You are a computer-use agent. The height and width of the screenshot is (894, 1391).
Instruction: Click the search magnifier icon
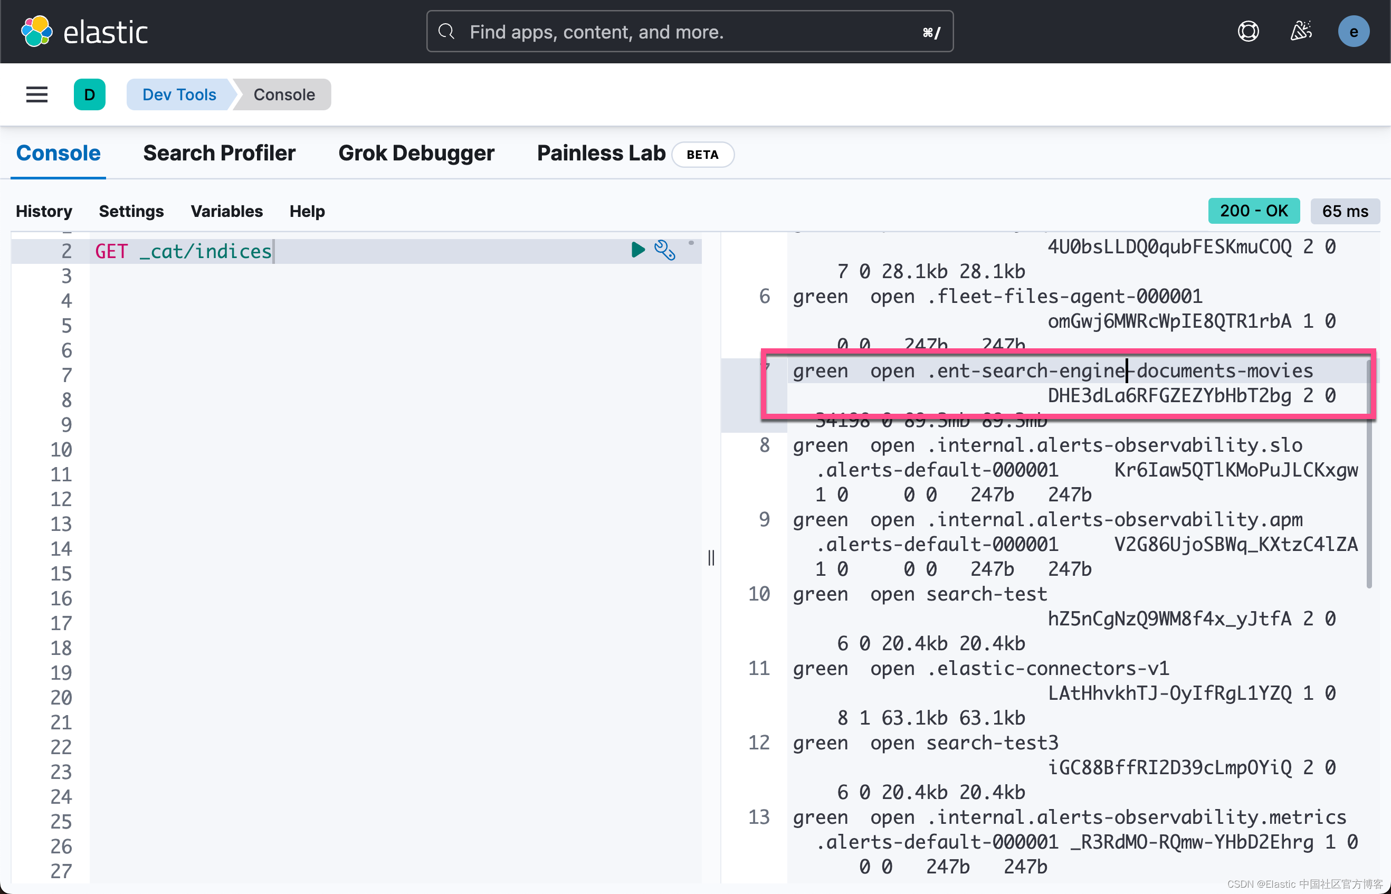pyautogui.click(x=446, y=31)
